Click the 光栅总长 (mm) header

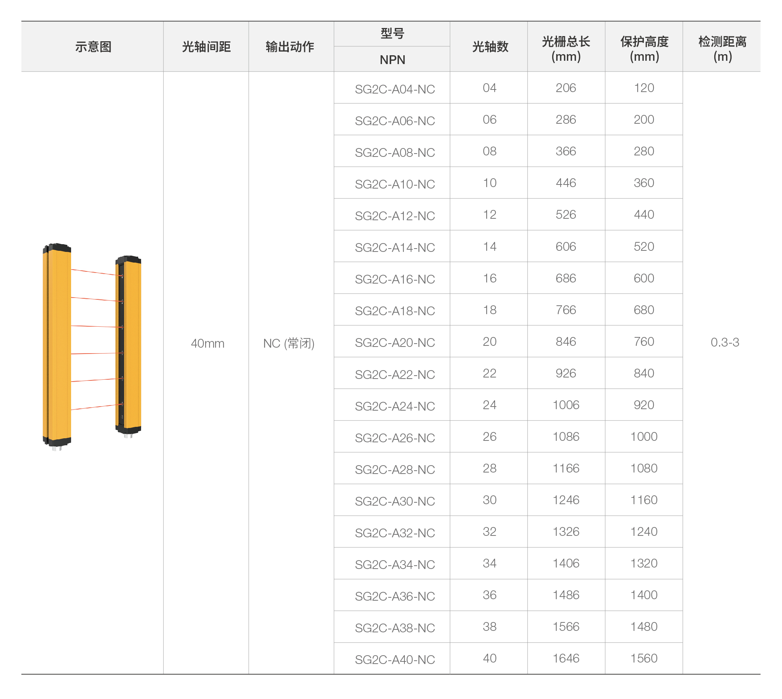566,49
